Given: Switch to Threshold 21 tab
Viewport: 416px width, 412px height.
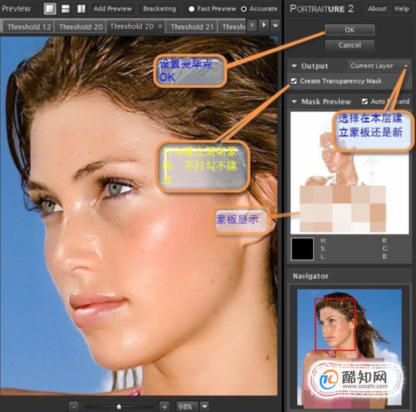Looking at the screenshot, I should click(x=192, y=27).
